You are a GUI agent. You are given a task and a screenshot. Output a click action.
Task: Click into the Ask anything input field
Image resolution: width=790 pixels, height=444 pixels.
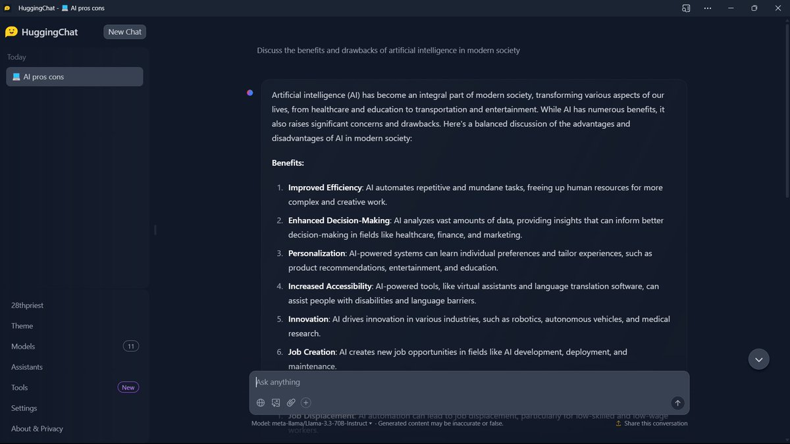click(469, 382)
